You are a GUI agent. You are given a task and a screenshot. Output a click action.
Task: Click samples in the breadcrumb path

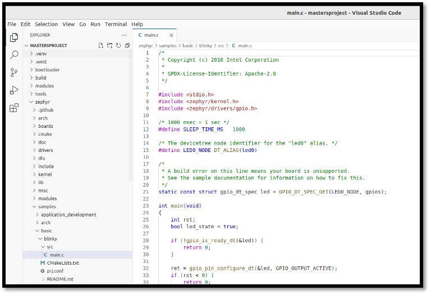(x=168, y=45)
